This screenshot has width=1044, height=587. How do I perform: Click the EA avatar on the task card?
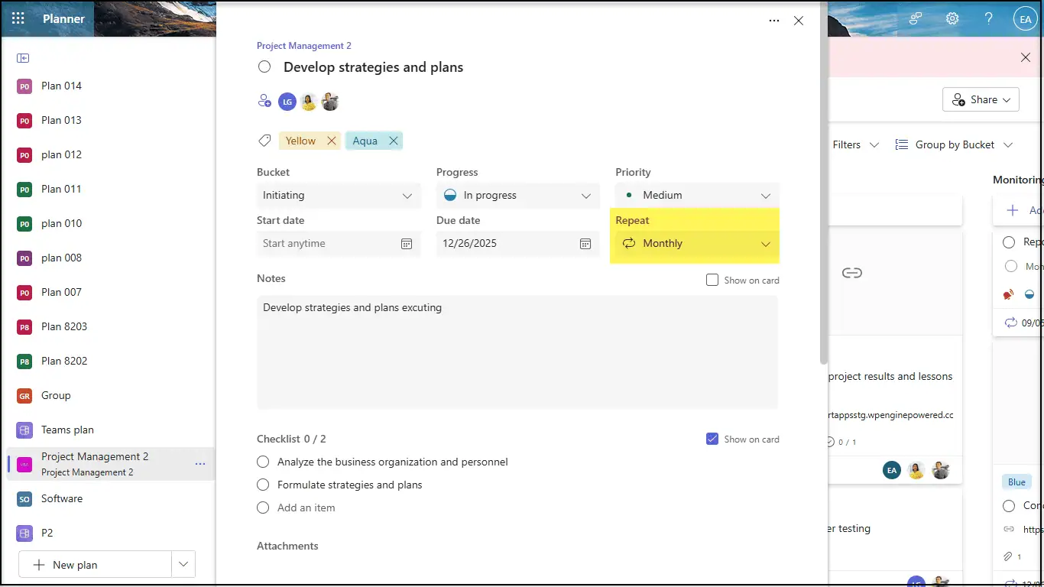[892, 471]
